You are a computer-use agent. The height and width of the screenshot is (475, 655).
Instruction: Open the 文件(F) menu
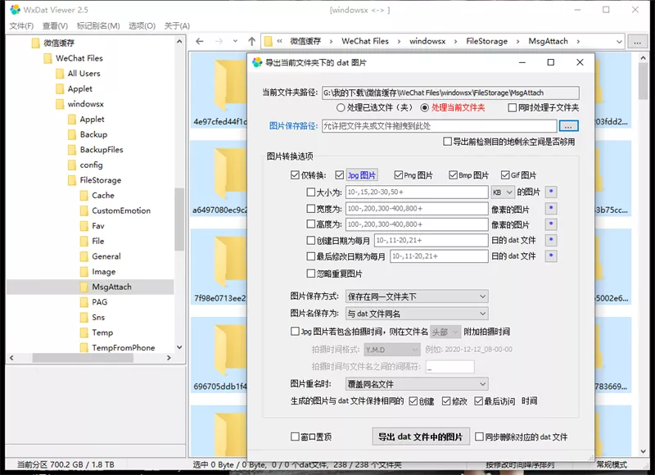click(x=21, y=26)
